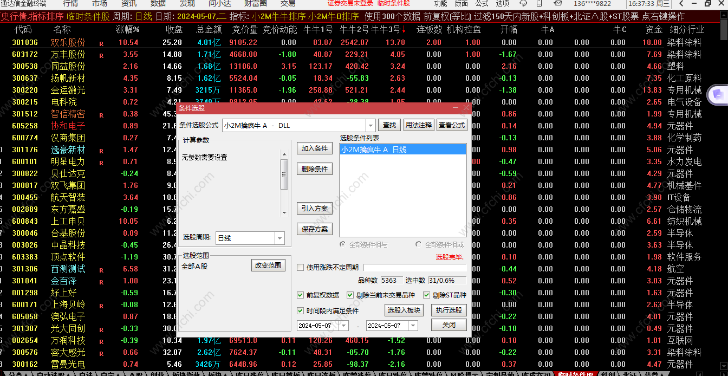Click the R marker beside 万丰股份
The image size is (728, 376).
pos(101,55)
